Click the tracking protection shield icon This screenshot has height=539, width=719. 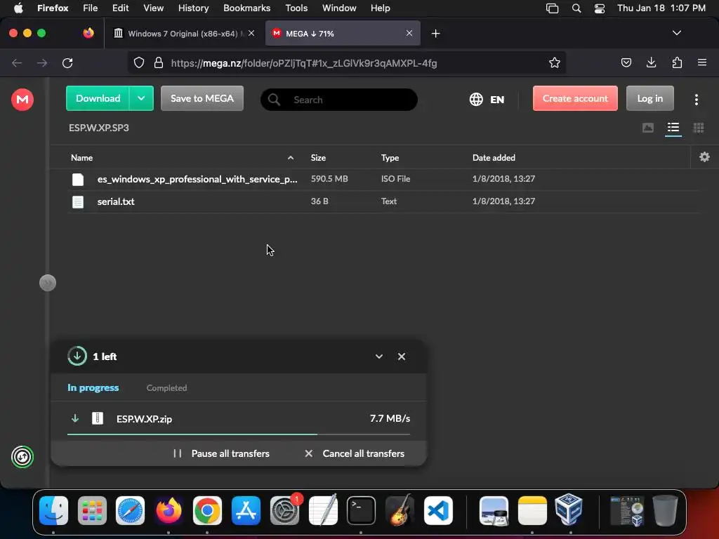(138, 62)
